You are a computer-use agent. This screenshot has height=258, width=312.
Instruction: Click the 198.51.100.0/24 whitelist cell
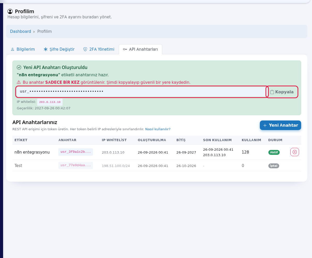tap(116, 166)
